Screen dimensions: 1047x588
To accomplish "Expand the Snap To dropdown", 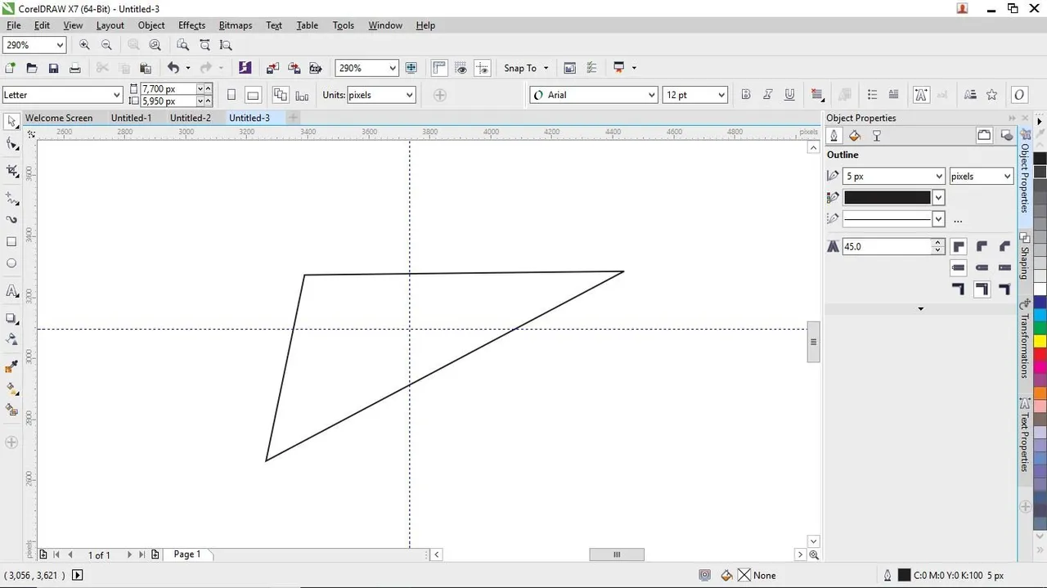I will click(546, 68).
